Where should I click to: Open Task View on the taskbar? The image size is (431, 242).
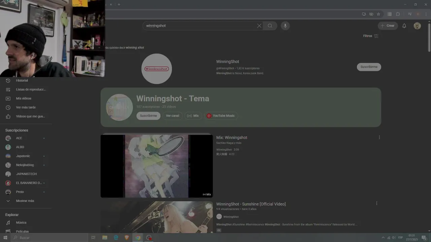coord(93,238)
